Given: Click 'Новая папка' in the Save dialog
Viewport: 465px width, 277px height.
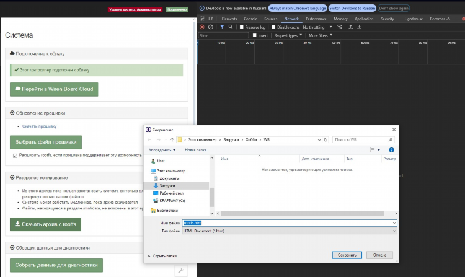Looking at the screenshot, I should tap(195, 150).
